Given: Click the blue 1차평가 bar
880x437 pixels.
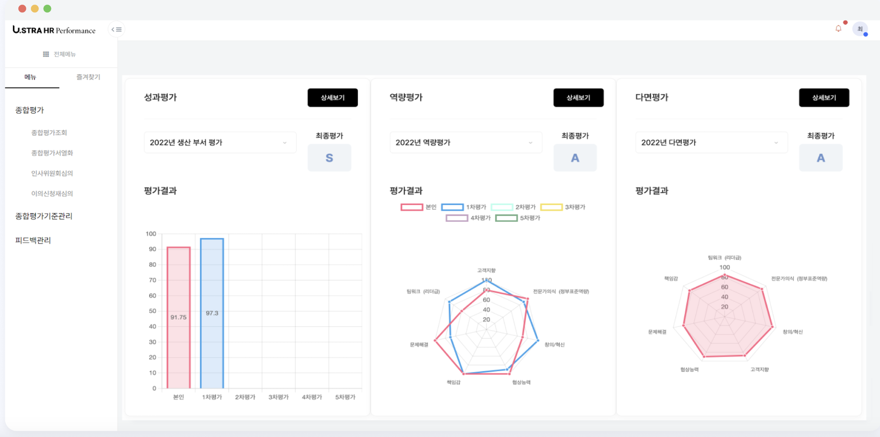Looking at the screenshot, I should coord(212,313).
